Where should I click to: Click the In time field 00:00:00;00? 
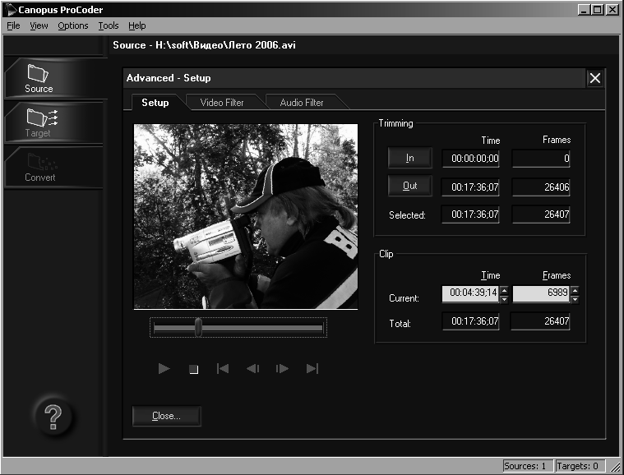470,159
